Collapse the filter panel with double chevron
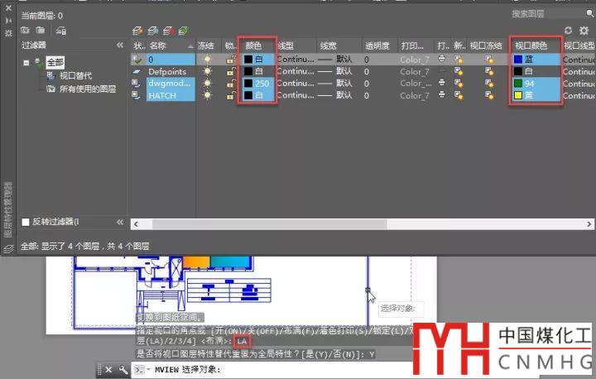 tap(120, 45)
